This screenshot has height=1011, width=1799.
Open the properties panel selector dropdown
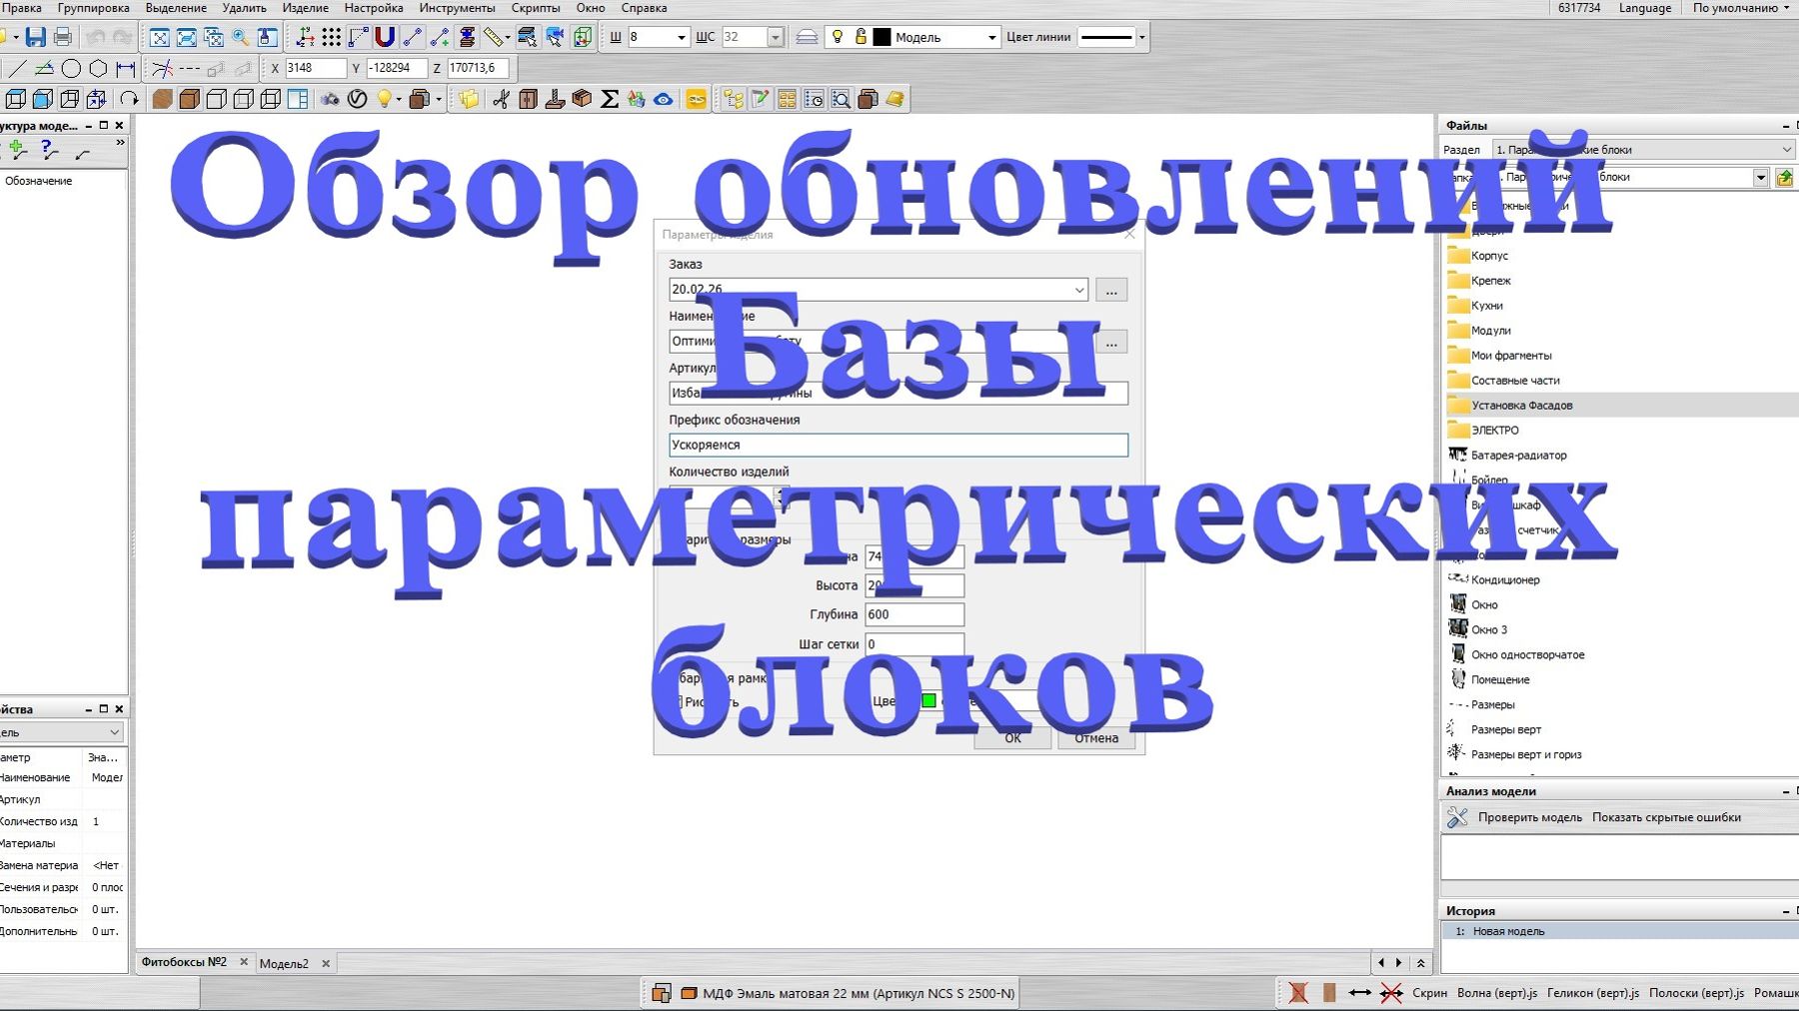tap(114, 732)
